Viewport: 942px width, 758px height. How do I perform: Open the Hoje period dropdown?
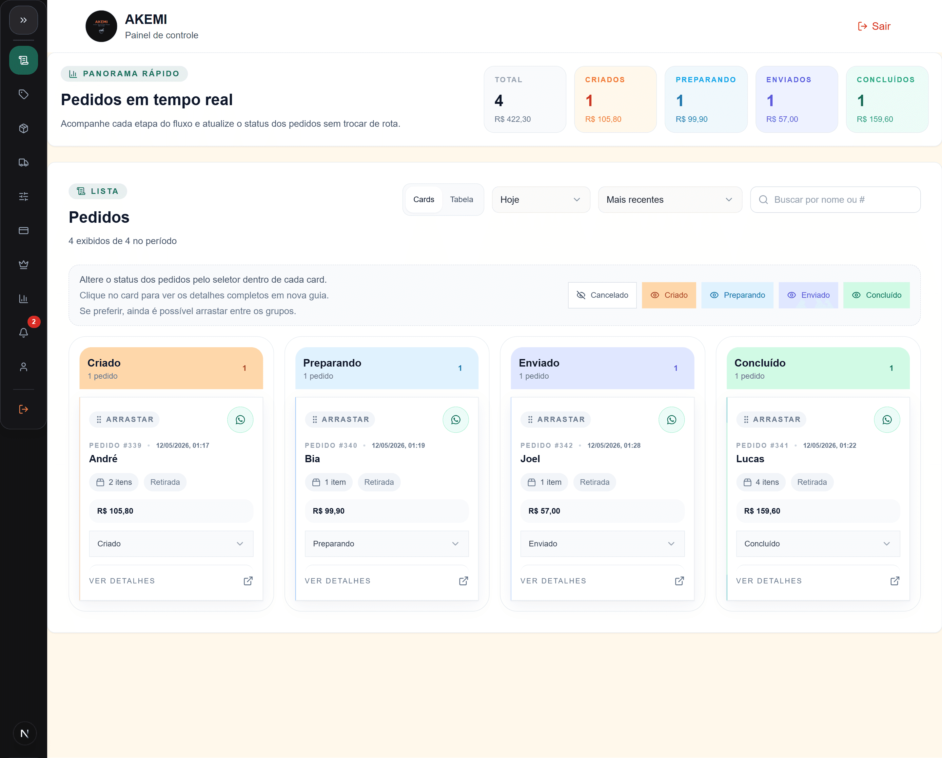(x=541, y=199)
